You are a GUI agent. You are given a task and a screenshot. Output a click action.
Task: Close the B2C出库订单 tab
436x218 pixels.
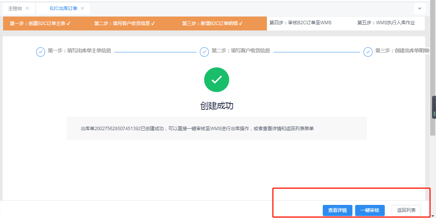tap(82, 8)
